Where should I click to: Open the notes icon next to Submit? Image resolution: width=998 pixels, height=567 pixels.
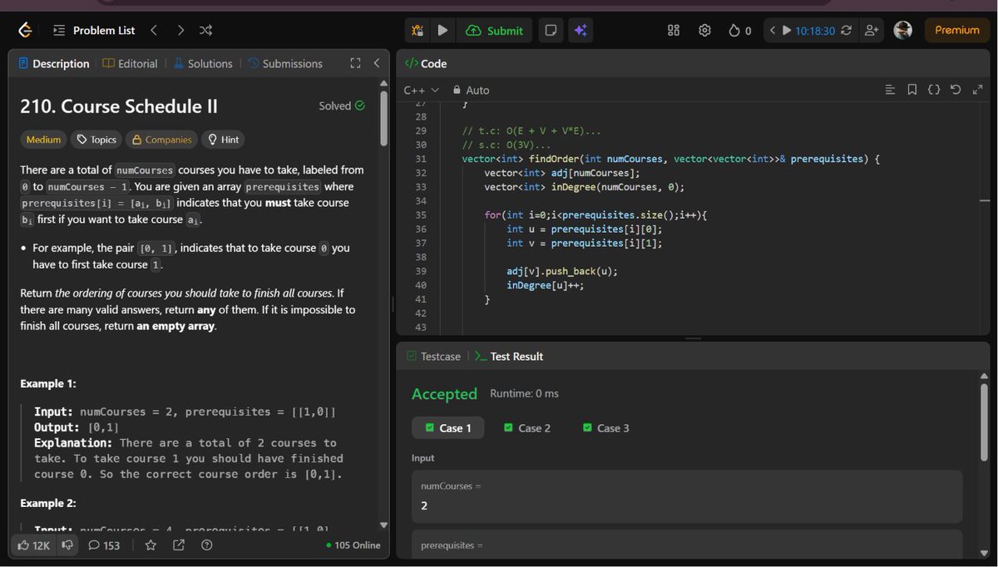click(x=551, y=31)
